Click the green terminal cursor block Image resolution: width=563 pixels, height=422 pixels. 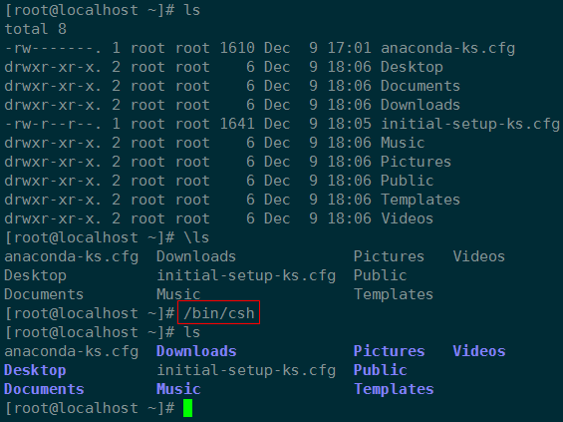[x=187, y=408]
